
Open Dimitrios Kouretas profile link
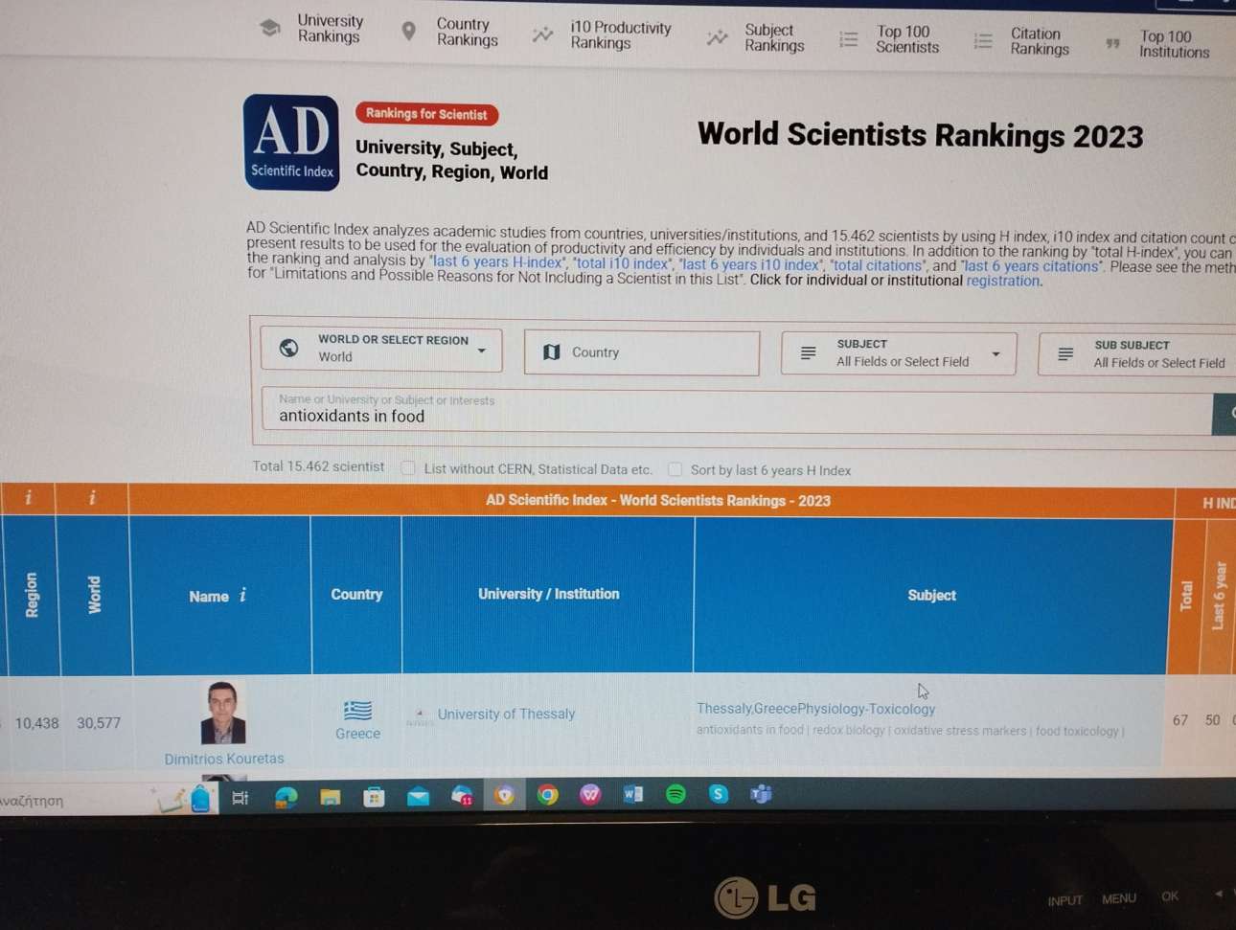point(224,759)
